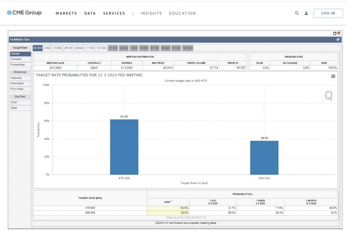
Task: Select the 3 523 meeting date tab
Action: [47, 48]
